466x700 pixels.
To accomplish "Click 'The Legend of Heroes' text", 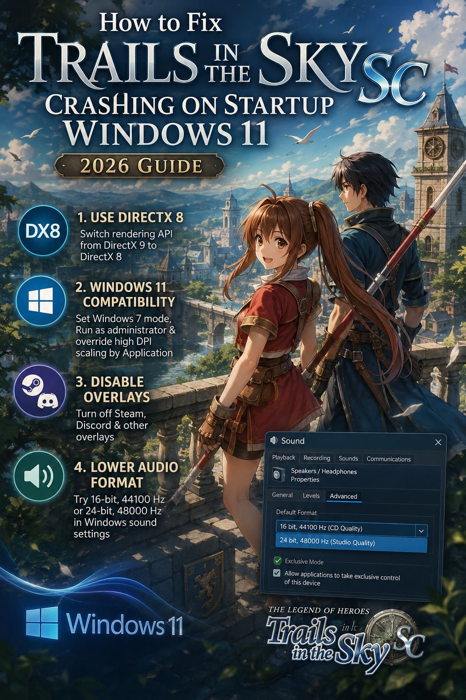I will pos(319,610).
